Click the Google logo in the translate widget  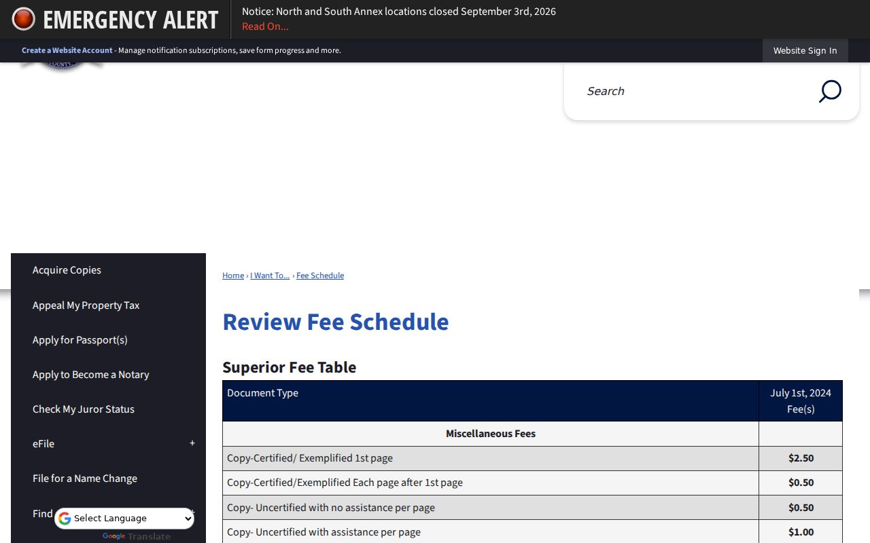tap(65, 519)
